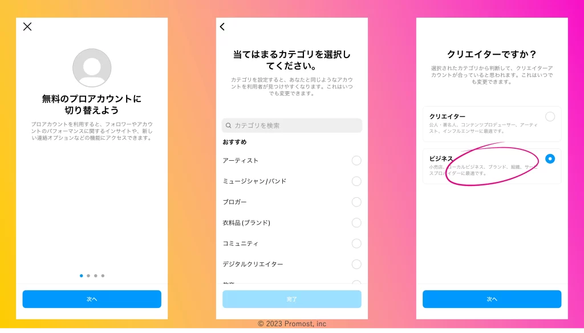
Task: Tap the back arrow on category screen
Action: [222, 26]
